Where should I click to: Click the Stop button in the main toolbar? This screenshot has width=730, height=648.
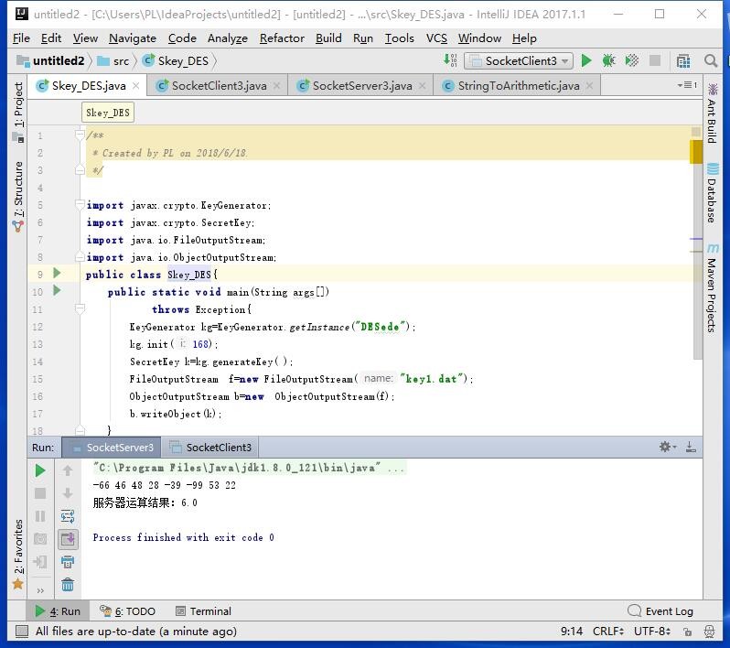coord(655,60)
